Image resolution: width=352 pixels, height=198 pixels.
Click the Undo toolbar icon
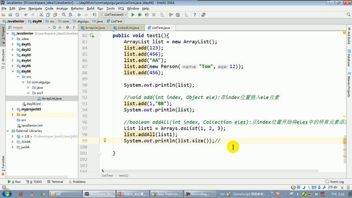pos(26,15)
